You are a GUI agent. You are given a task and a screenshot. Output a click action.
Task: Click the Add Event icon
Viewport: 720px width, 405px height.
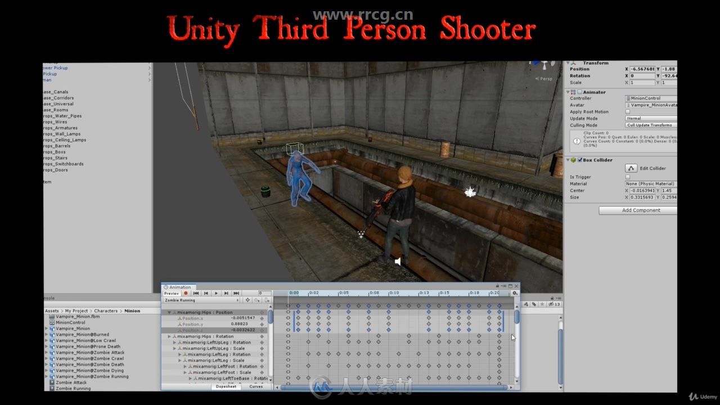click(x=267, y=300)
